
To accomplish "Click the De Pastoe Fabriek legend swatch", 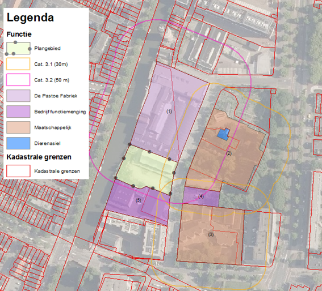I will pos(18,96).
